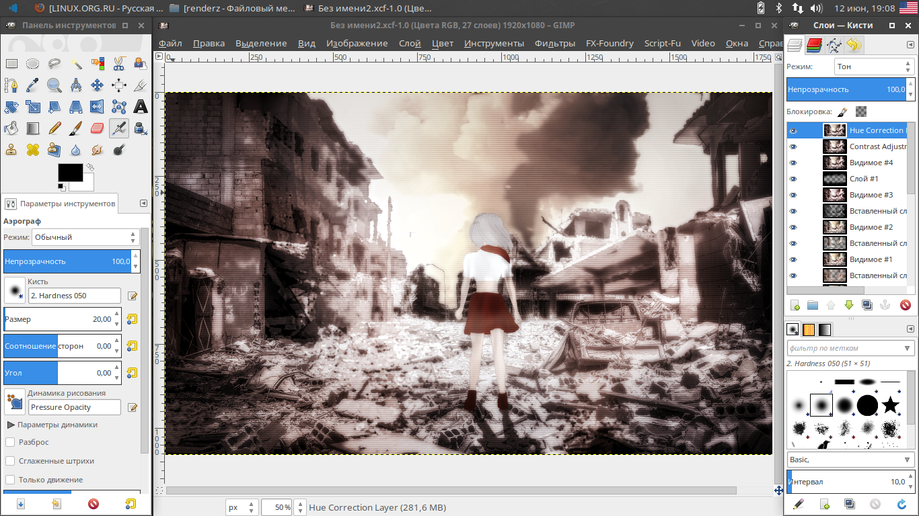The width and height of the screenshot is (919, 516).
Task: Open the Правка menu
Action: click(209, 43)
